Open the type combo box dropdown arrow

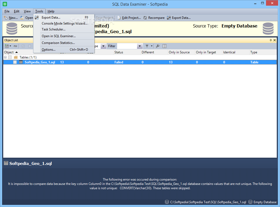pos(103,46)
